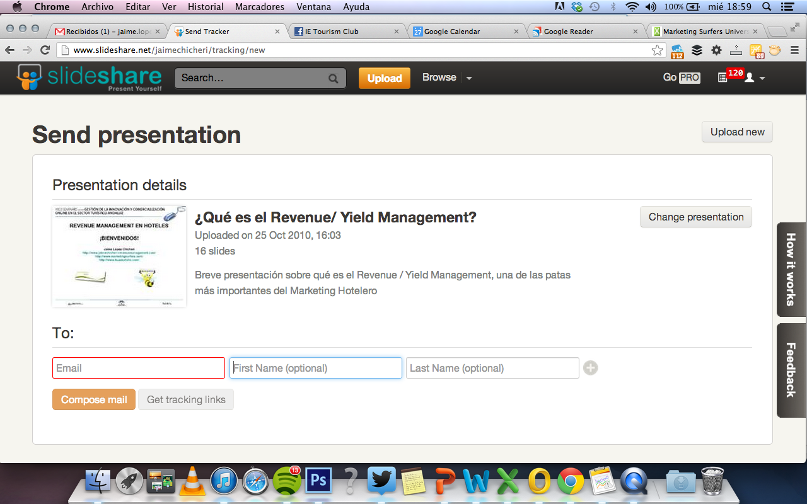Bookmark this page with the star
The height and width of the screenshot is (504, 807).
(x=658, y=50)
